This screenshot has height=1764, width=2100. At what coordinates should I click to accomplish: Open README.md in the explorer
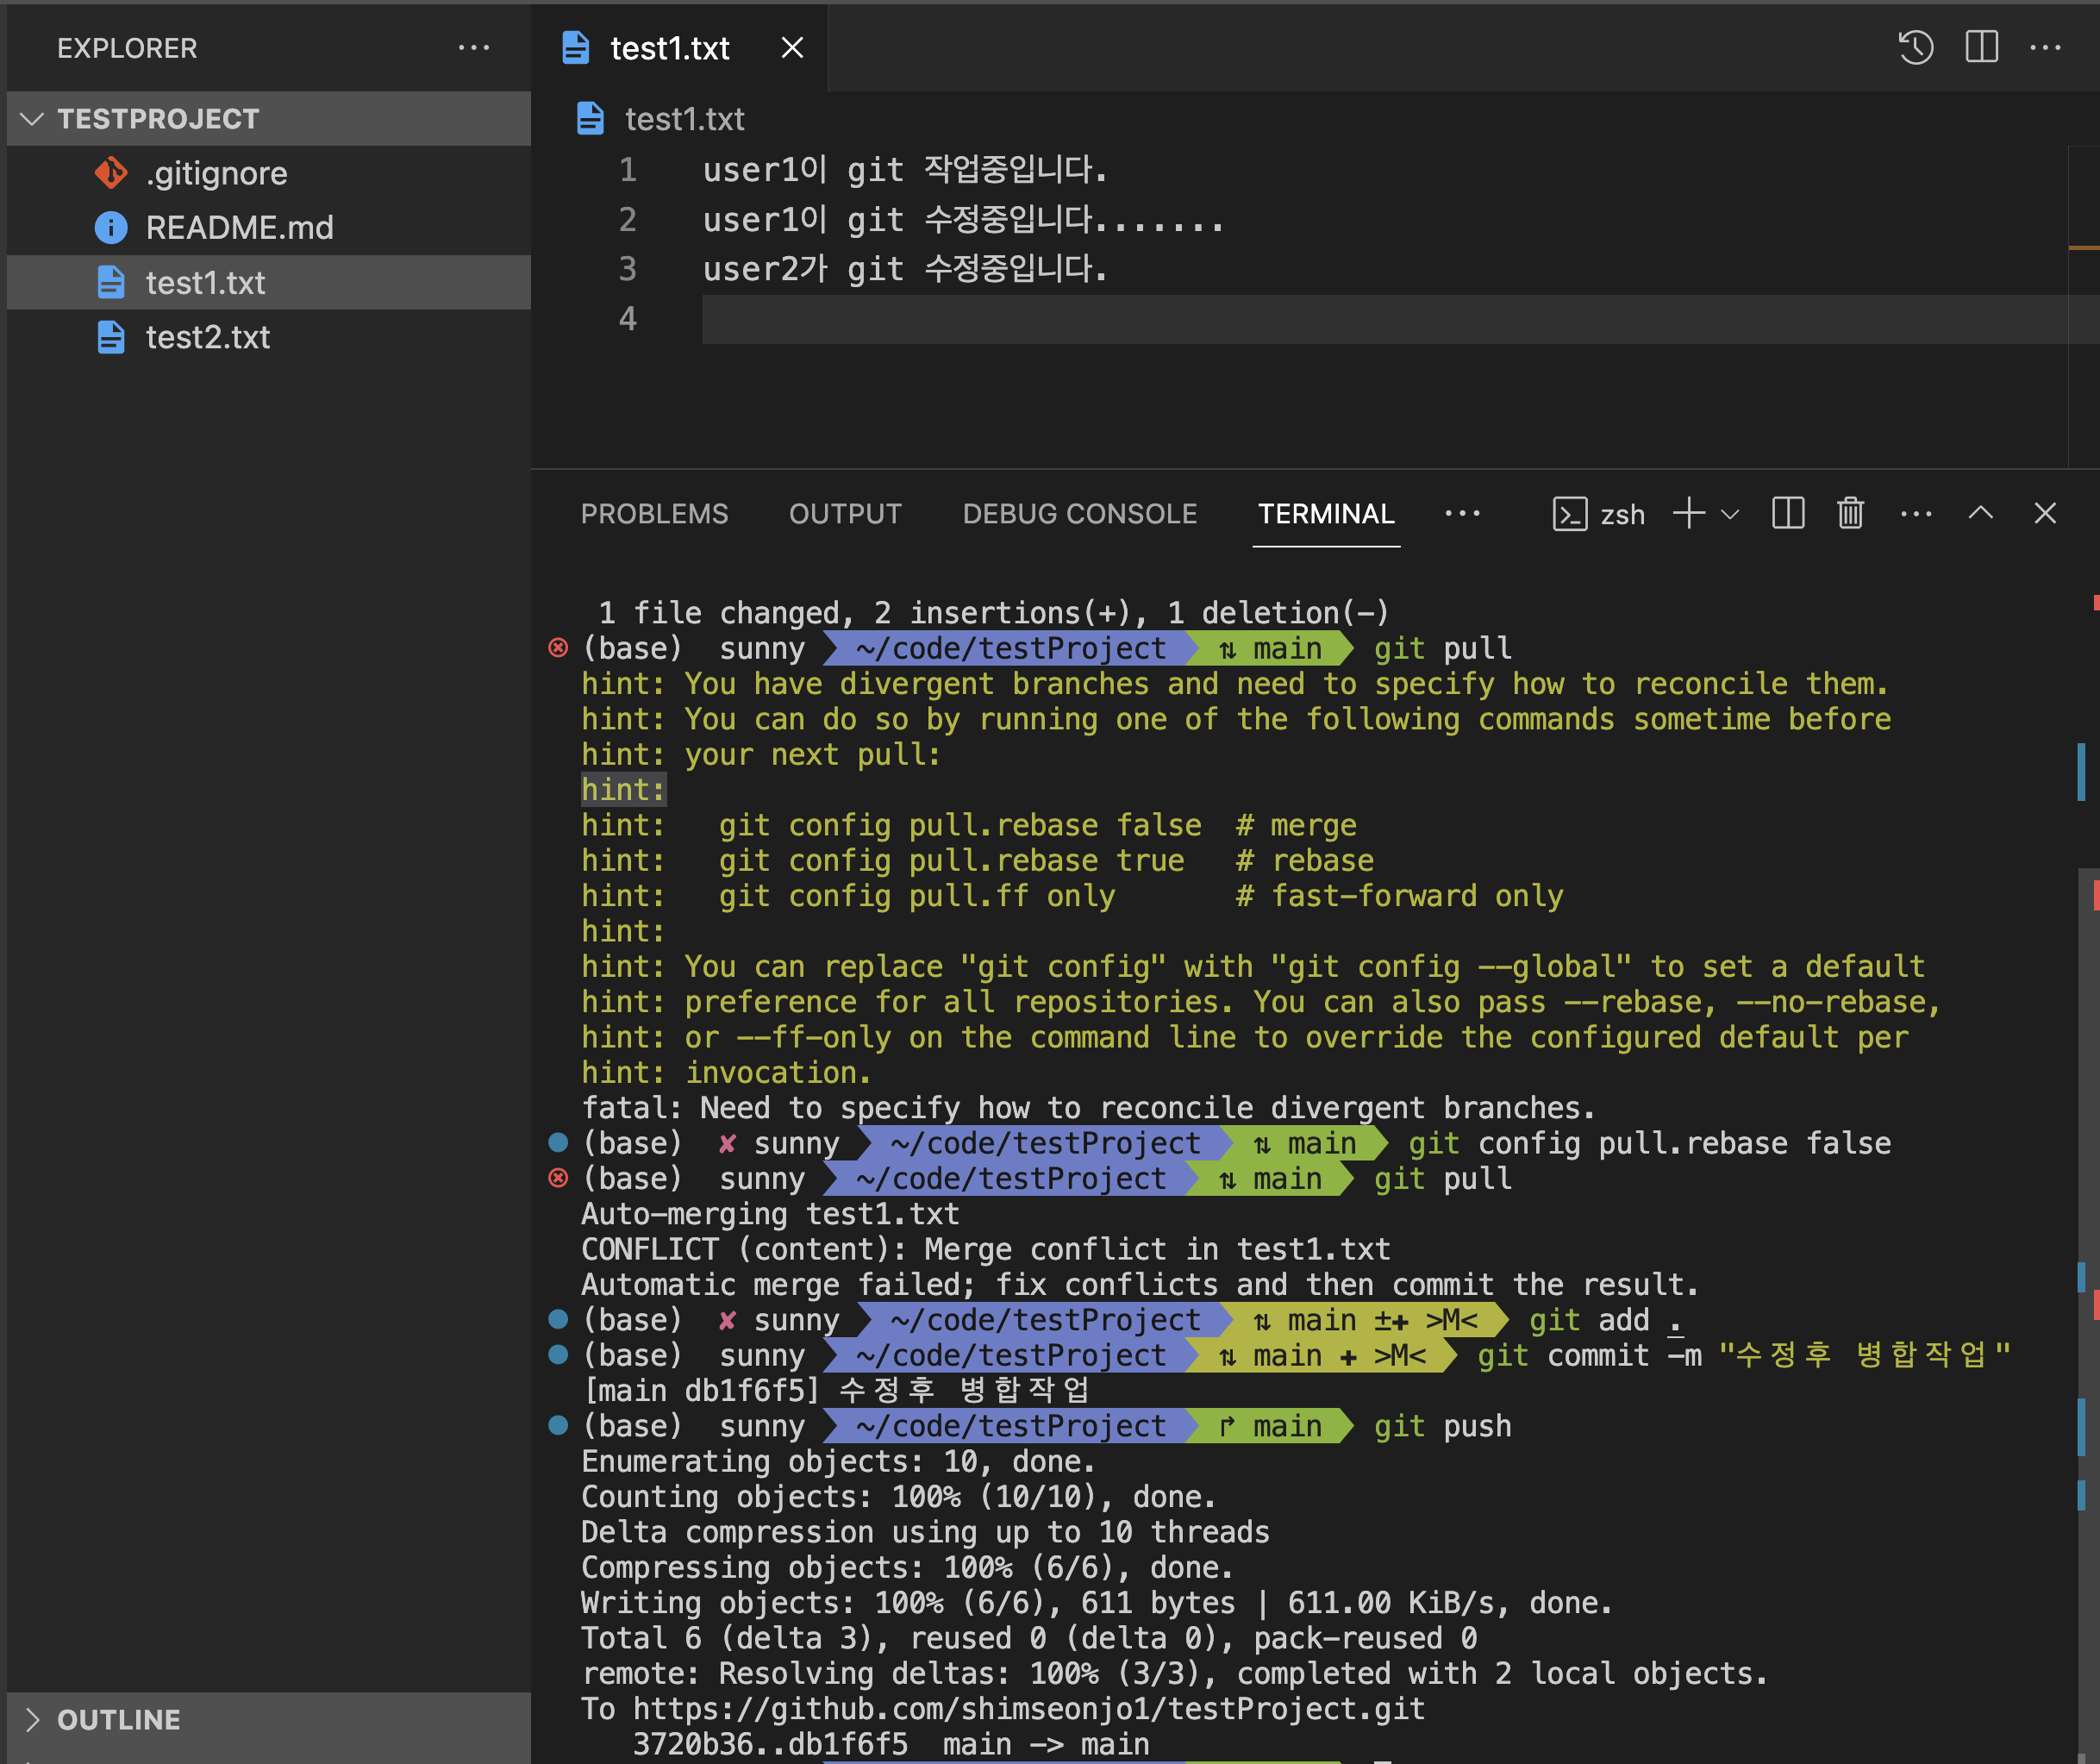tap(239, 228)
